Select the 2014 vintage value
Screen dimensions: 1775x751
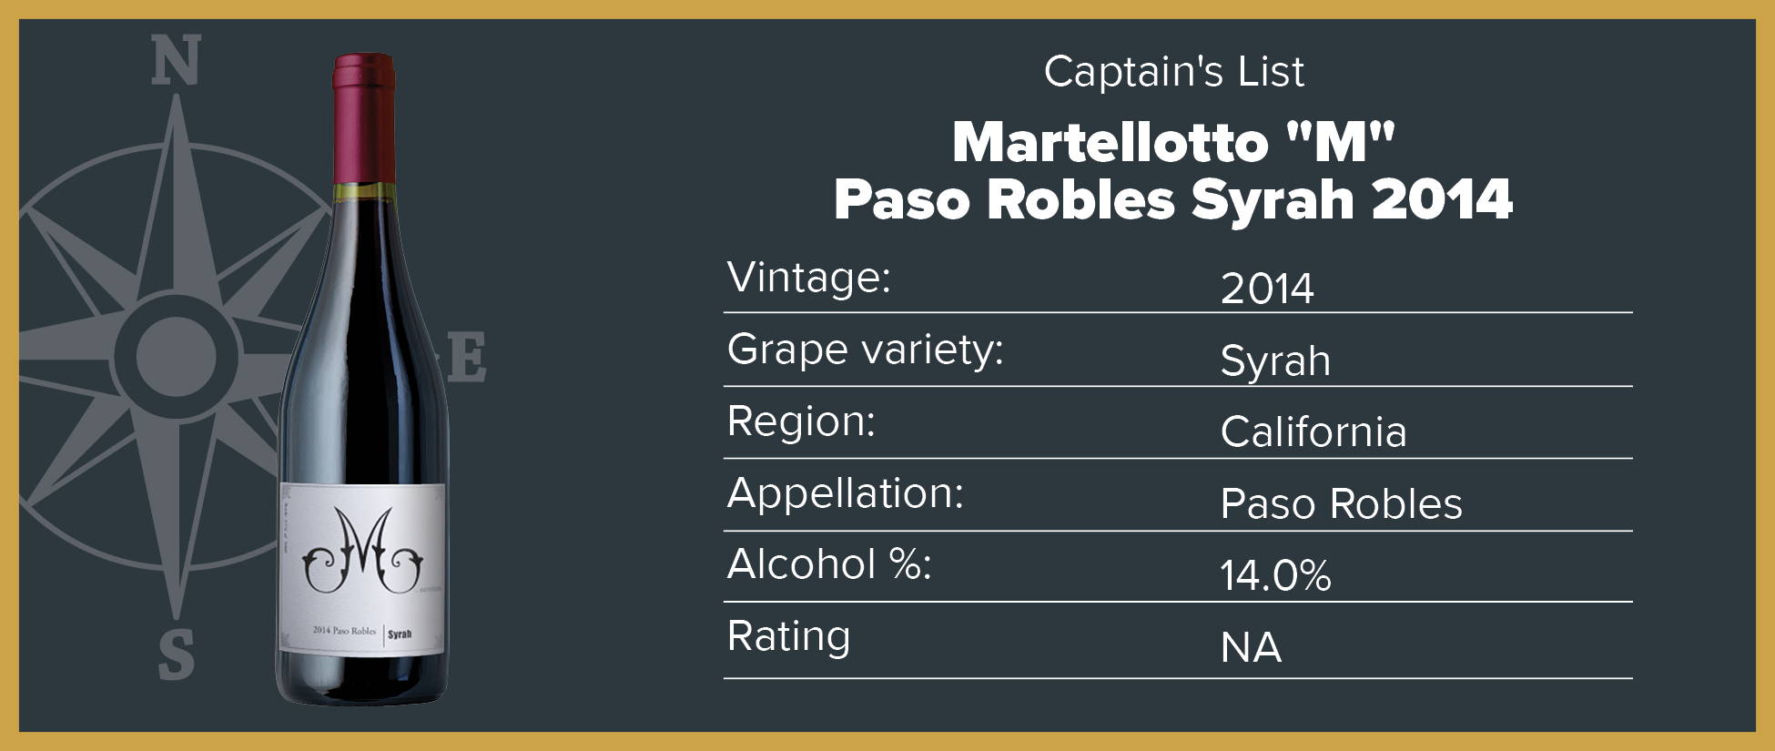tap(1267, 289)
